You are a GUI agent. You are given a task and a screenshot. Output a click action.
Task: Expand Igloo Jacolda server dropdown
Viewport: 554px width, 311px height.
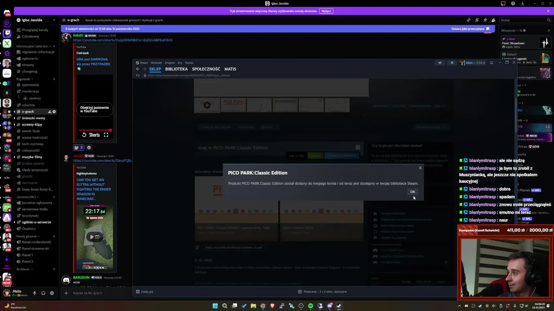pyautogui.click(x=54, y=20)
